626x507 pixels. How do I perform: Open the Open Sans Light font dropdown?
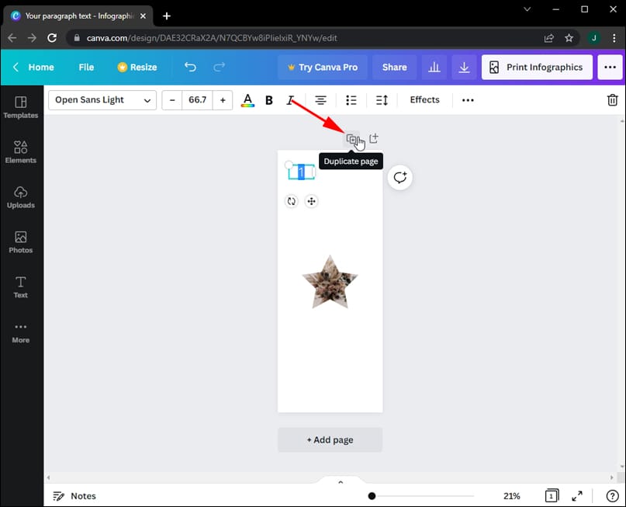click(x=102, y=100)
